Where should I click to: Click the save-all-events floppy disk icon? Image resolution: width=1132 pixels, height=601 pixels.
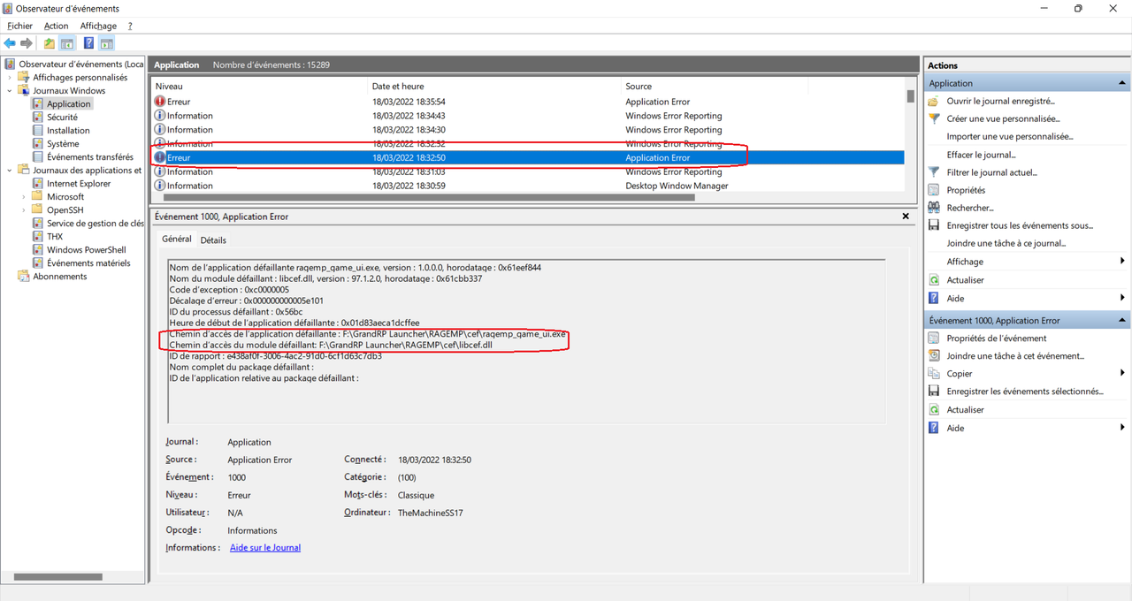(x=934, y=225)
